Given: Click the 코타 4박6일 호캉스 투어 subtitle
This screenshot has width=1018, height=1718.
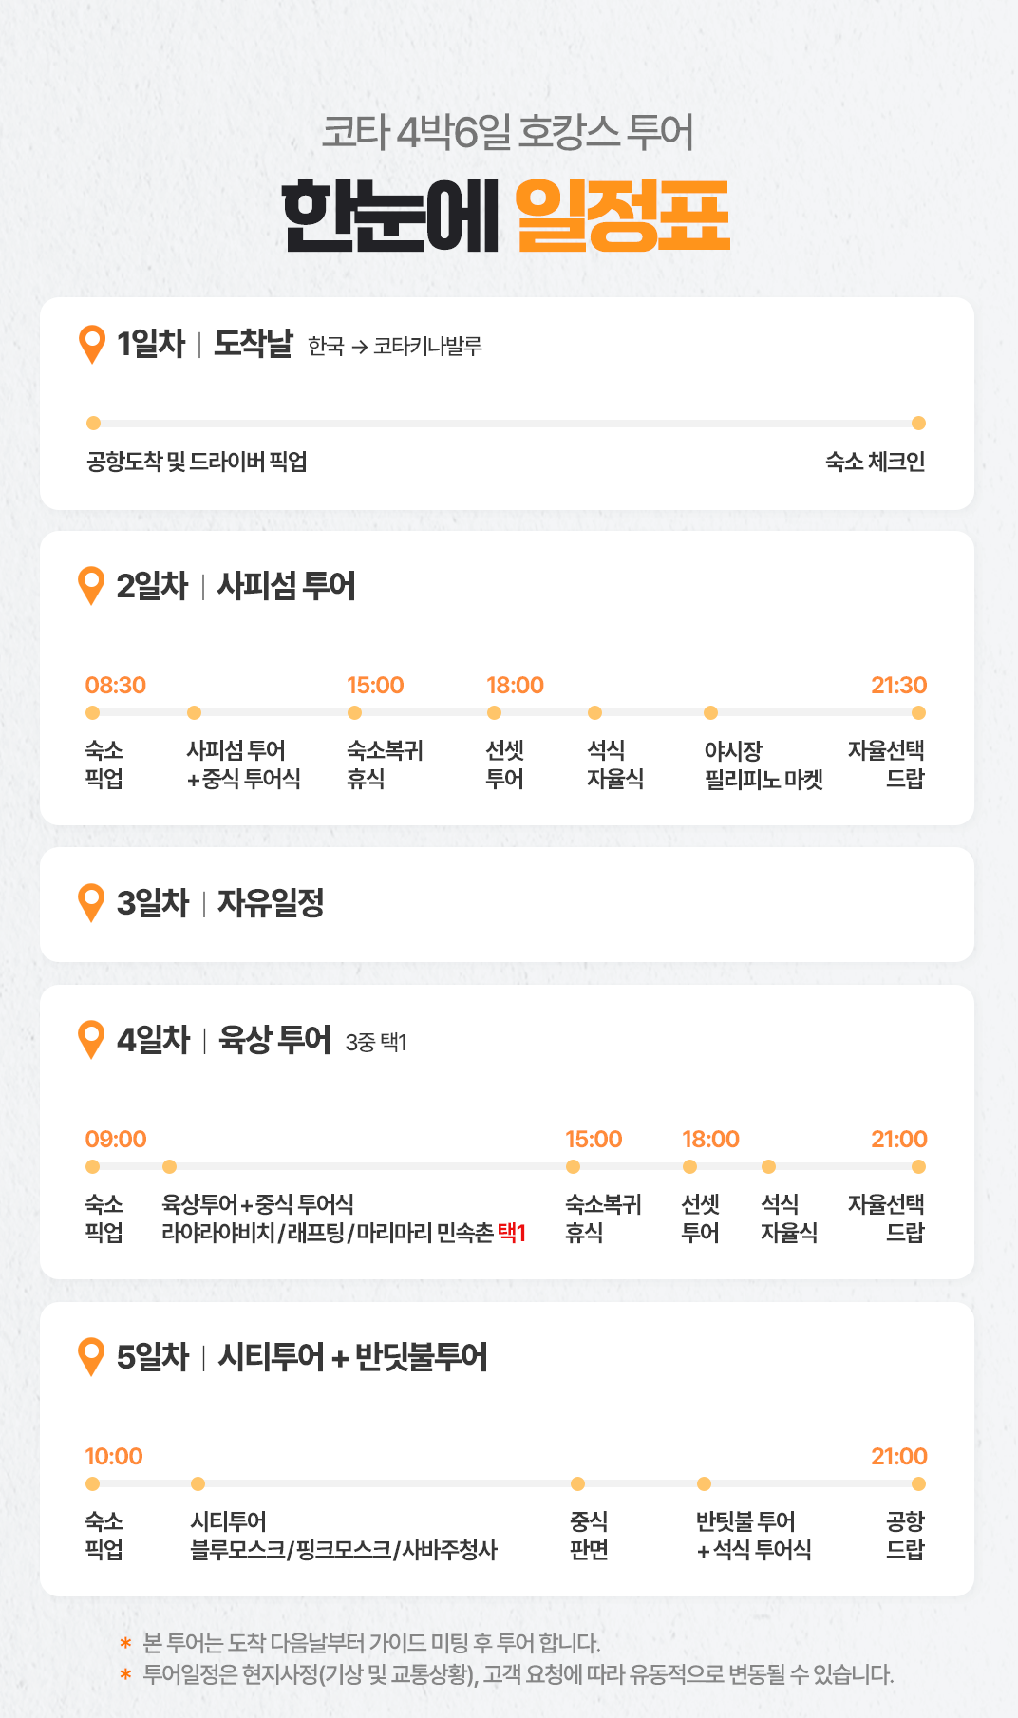Looking at the screenshot, I should tap(508, 132).
